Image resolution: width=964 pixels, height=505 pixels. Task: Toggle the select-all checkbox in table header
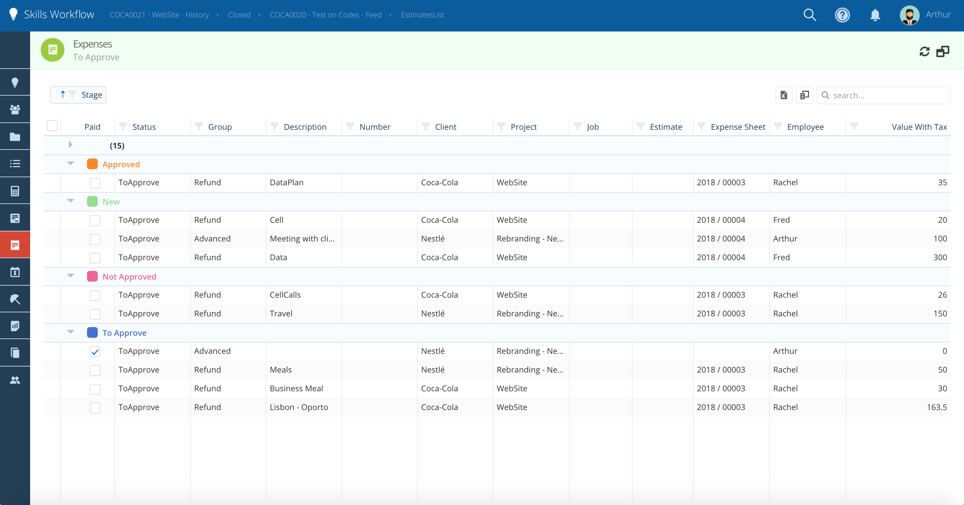coord(53,126)
